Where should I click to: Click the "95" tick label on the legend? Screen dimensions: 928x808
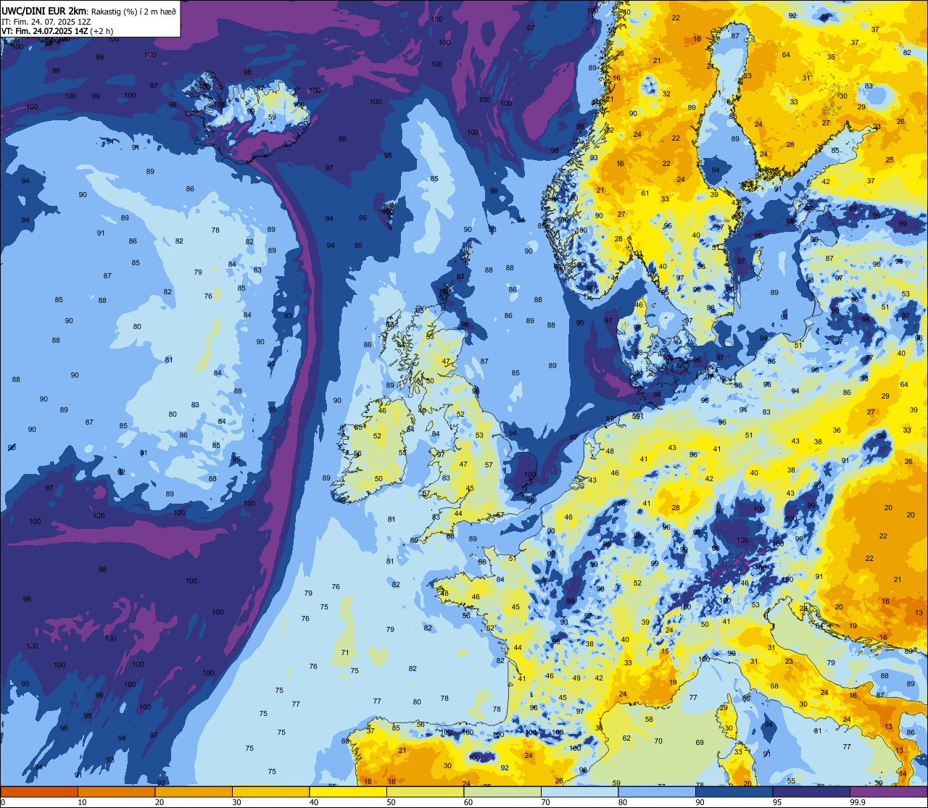[x=777, y=802]
